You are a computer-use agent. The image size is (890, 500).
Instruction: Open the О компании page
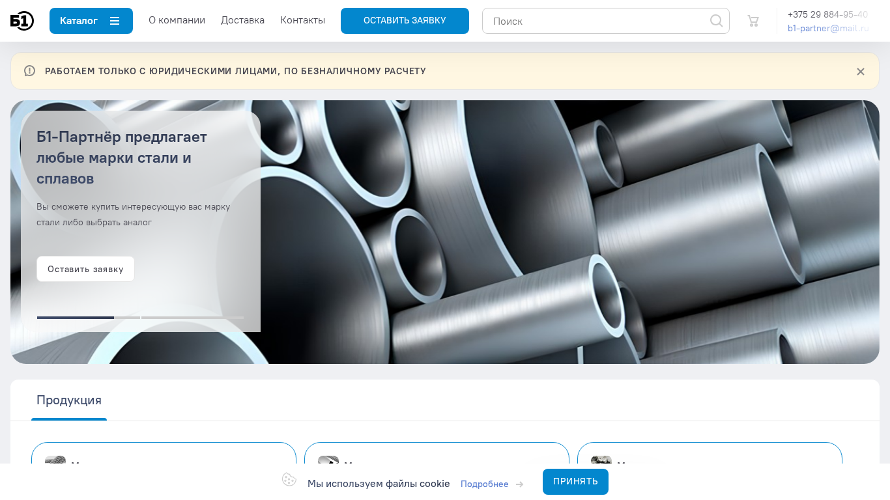tap(177, 20)
